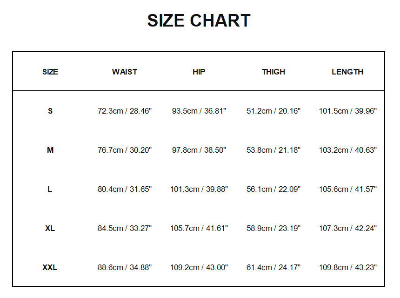Click the HIP column header
400x298 pixels.
[199, 72]
